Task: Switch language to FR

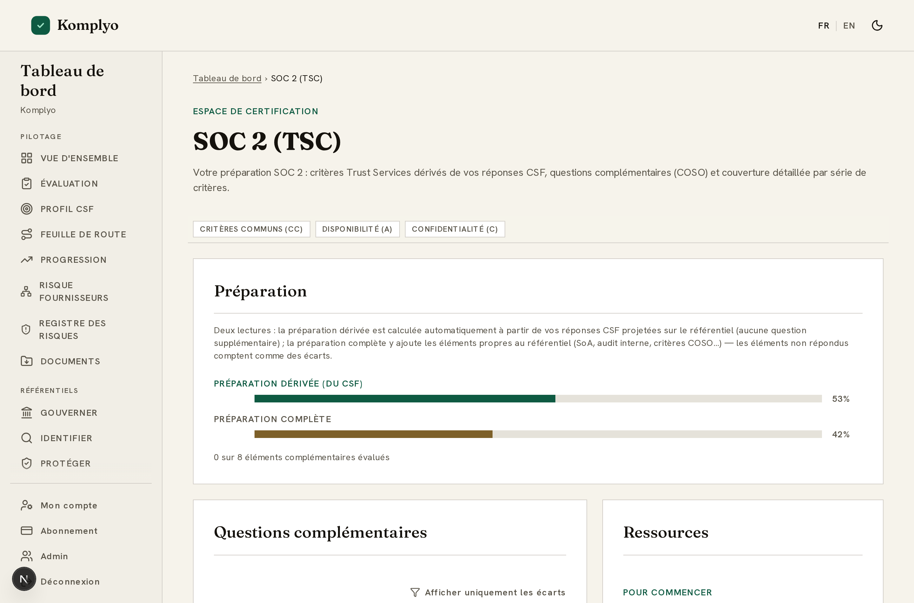Action: pos(823,26)
